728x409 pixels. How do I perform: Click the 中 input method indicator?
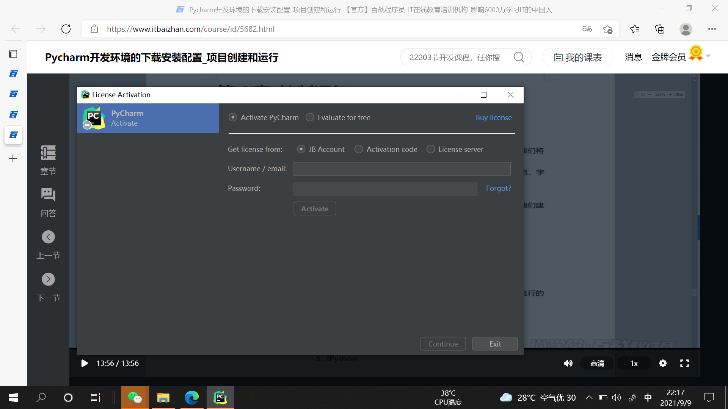pyautogui.click(x=648, y=398)
